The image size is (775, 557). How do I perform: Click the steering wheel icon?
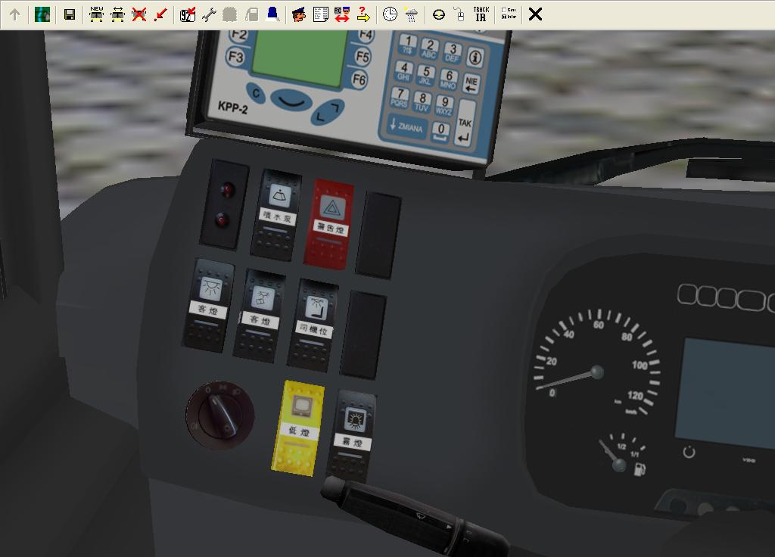click(438, 15)
